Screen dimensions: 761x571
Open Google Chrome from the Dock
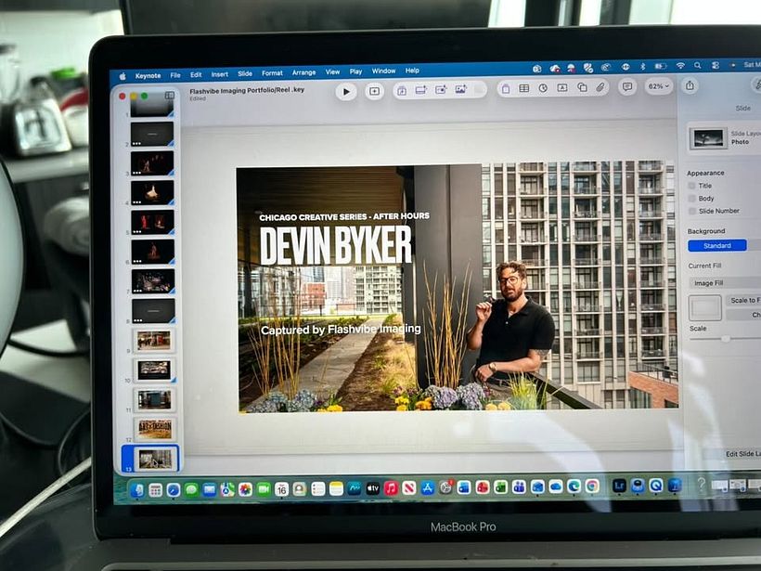tap(591, 486)
